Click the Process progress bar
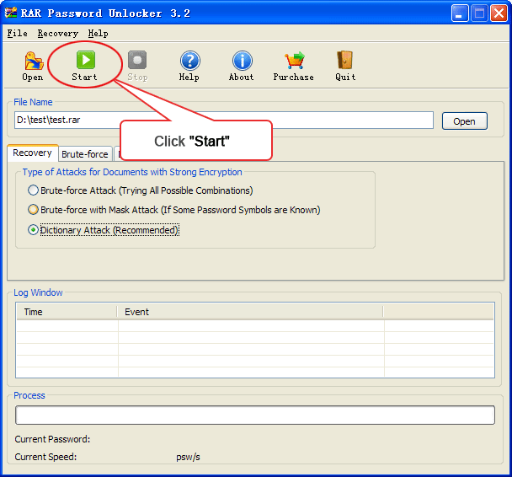Image resolution: width=512 pixels, height=477 pixels. pos(255,415)
